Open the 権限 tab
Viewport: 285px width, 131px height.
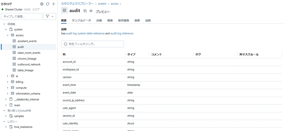click(x=110, y=21)
